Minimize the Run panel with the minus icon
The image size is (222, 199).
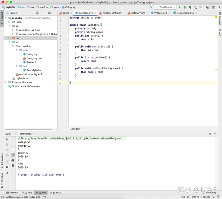point(215,134)
